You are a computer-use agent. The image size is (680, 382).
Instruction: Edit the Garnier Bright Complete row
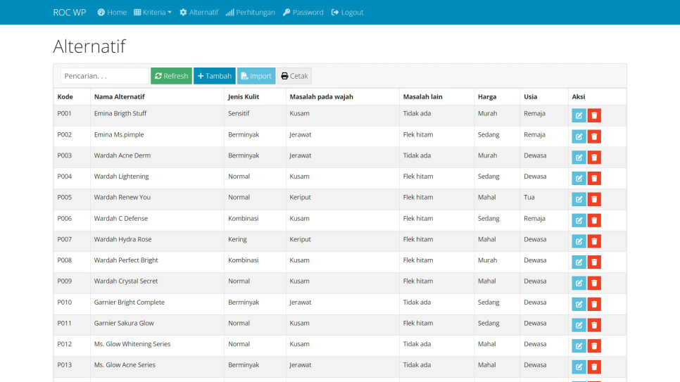coord(579,305)
